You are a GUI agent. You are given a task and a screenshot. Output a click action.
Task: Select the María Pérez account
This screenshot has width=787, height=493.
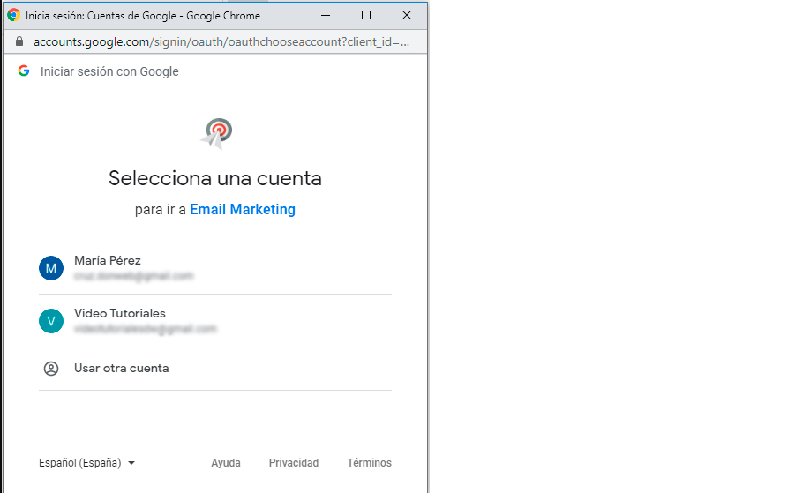pos(214,268)
